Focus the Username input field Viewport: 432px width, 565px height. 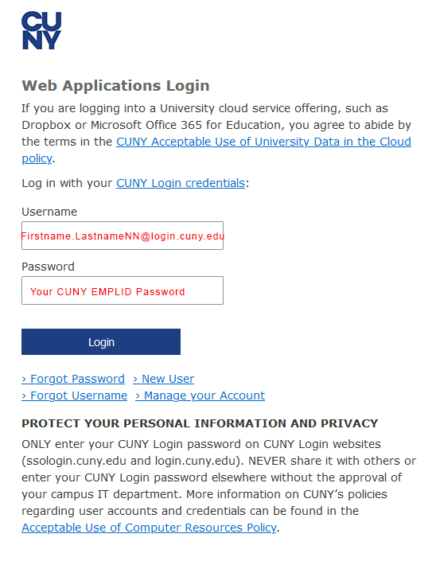(123, 236)
